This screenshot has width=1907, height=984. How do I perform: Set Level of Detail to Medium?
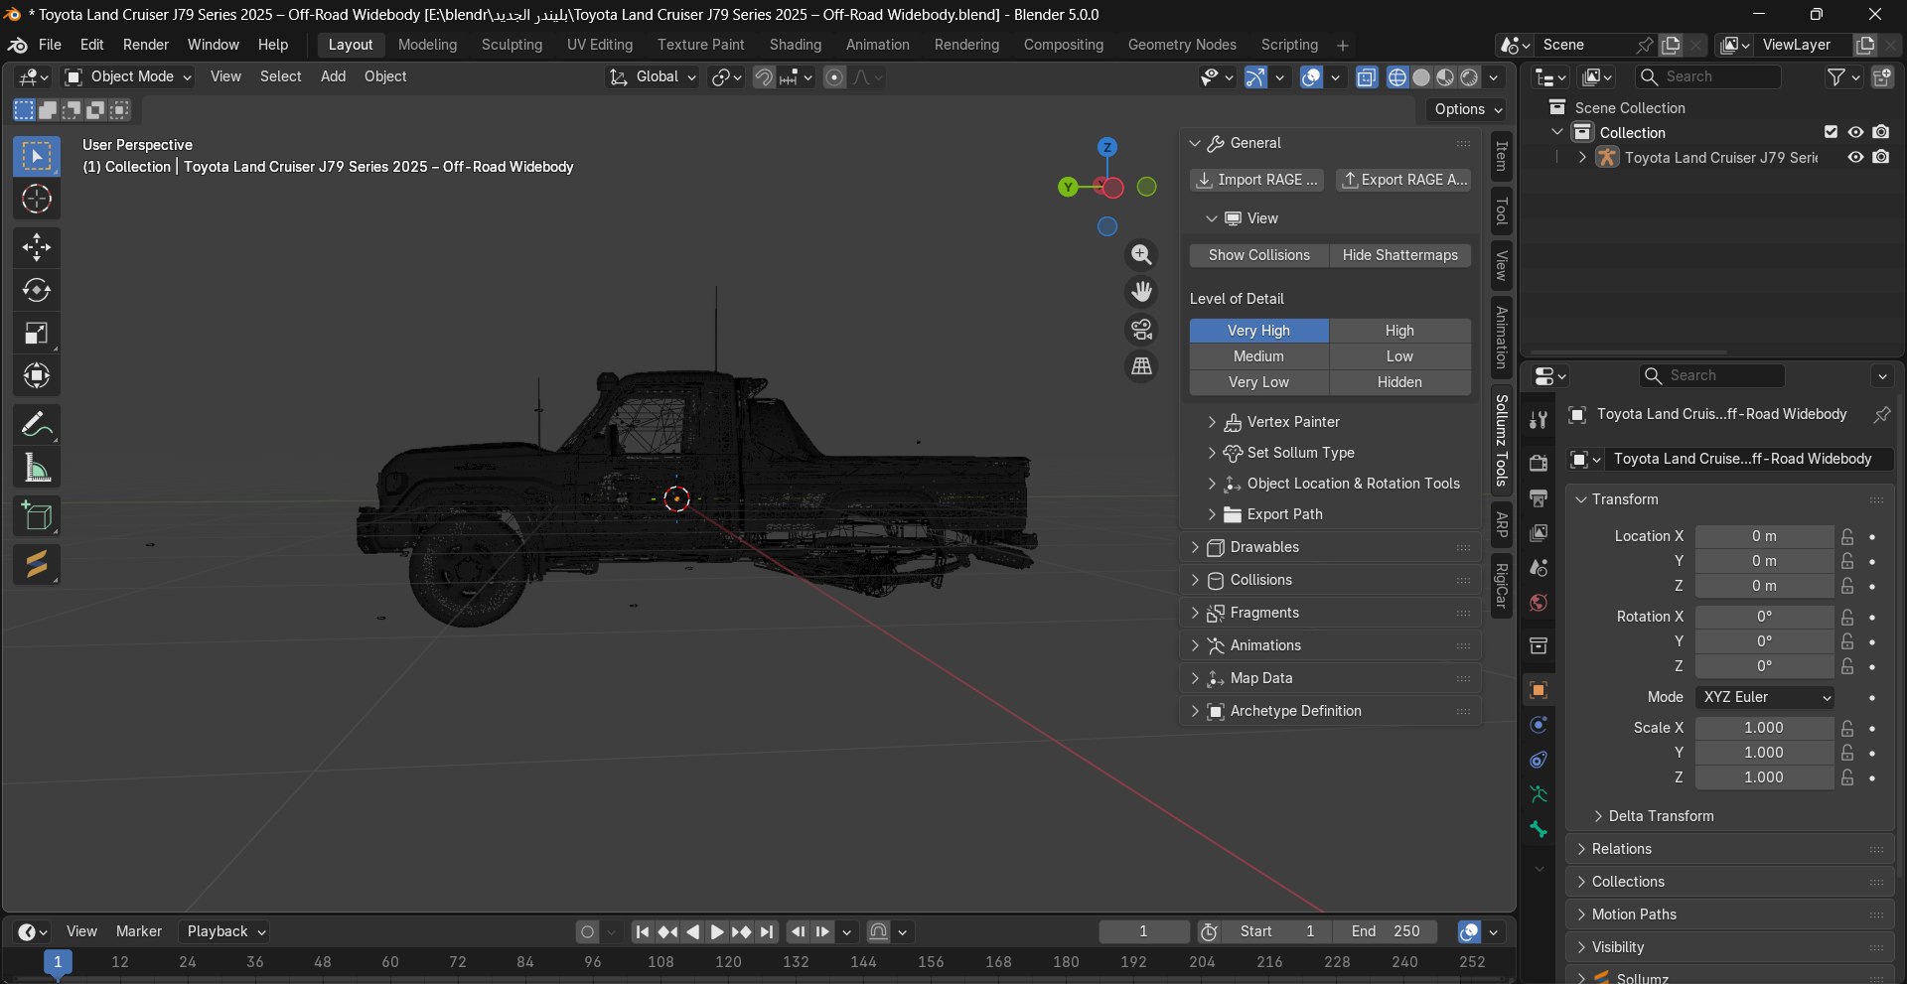pyautogui.click(x=1259, y=356)
